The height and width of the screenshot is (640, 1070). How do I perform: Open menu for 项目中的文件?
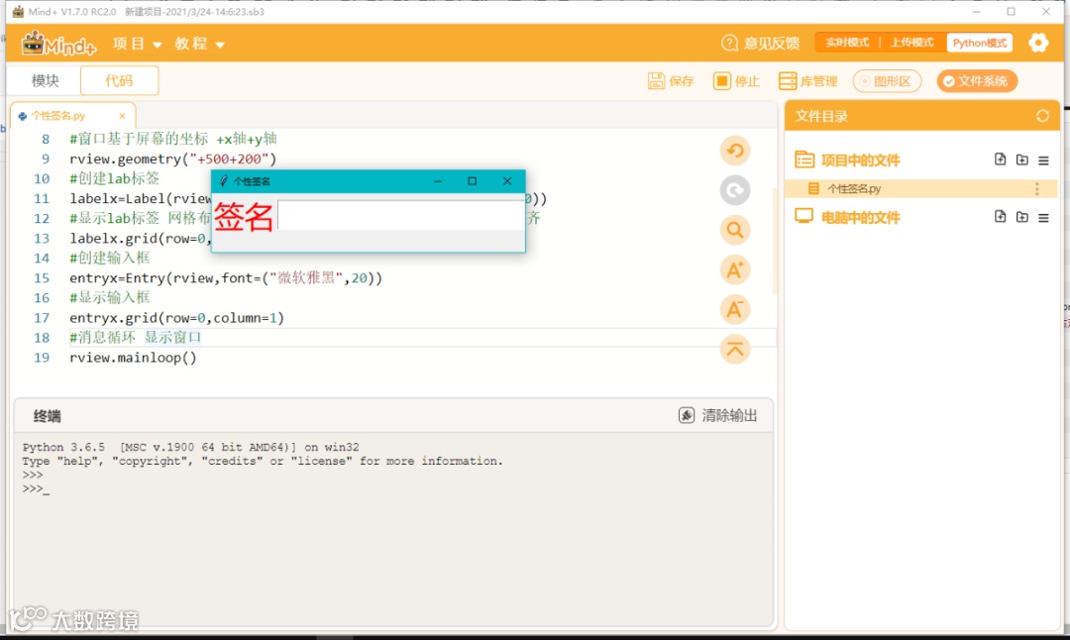click(x=1043, y=160)
